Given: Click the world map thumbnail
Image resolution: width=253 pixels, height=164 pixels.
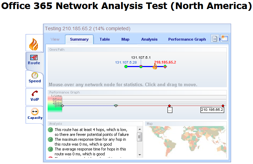Looking at the screenshot, I should click(x=186, y=142).
